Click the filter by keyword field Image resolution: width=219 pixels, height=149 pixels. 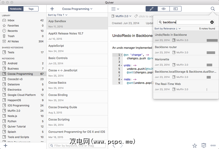tap(77, 145)
